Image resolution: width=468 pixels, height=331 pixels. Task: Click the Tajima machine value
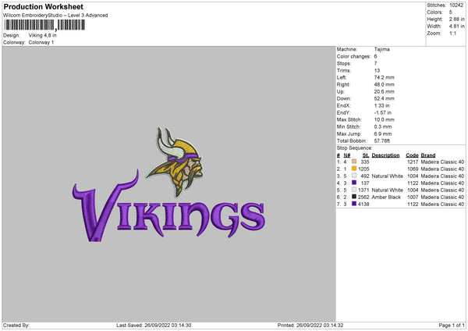click(x=381, y=49)
